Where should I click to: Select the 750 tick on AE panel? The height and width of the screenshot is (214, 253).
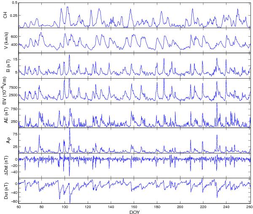pos(13,109)
